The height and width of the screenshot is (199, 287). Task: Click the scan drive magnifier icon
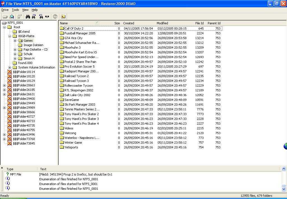tap(12, 17)
